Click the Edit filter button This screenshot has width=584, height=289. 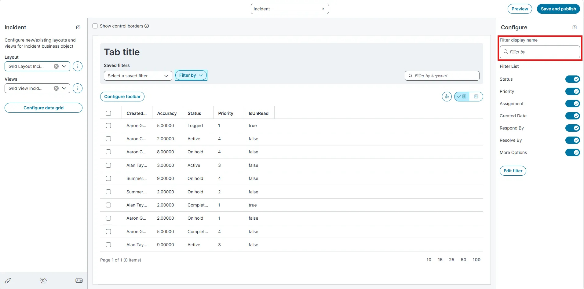pos(513,171)
